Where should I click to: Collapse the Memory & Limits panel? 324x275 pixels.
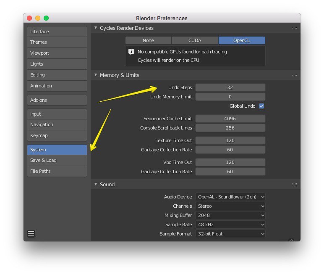[x=96, y=75]
